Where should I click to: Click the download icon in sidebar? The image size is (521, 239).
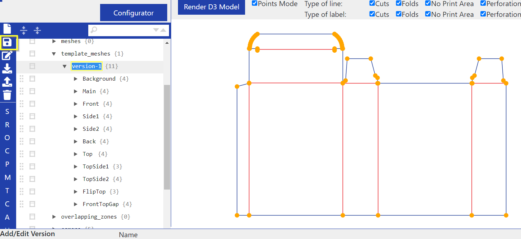(7, 69)
